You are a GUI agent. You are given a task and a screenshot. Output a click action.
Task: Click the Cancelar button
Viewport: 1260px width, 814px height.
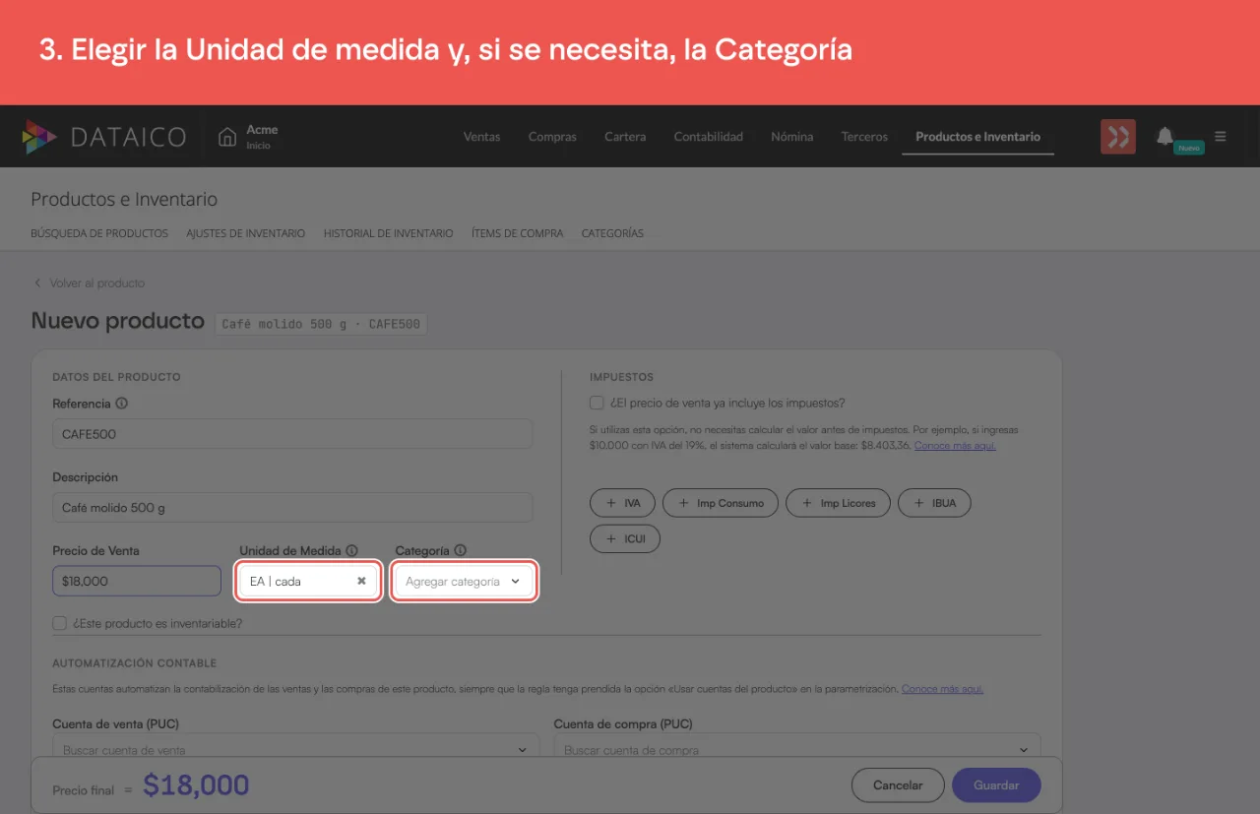tap(898, 785)
